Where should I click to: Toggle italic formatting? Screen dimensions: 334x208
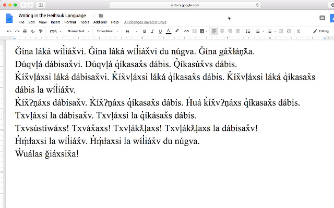coord(152,31)
